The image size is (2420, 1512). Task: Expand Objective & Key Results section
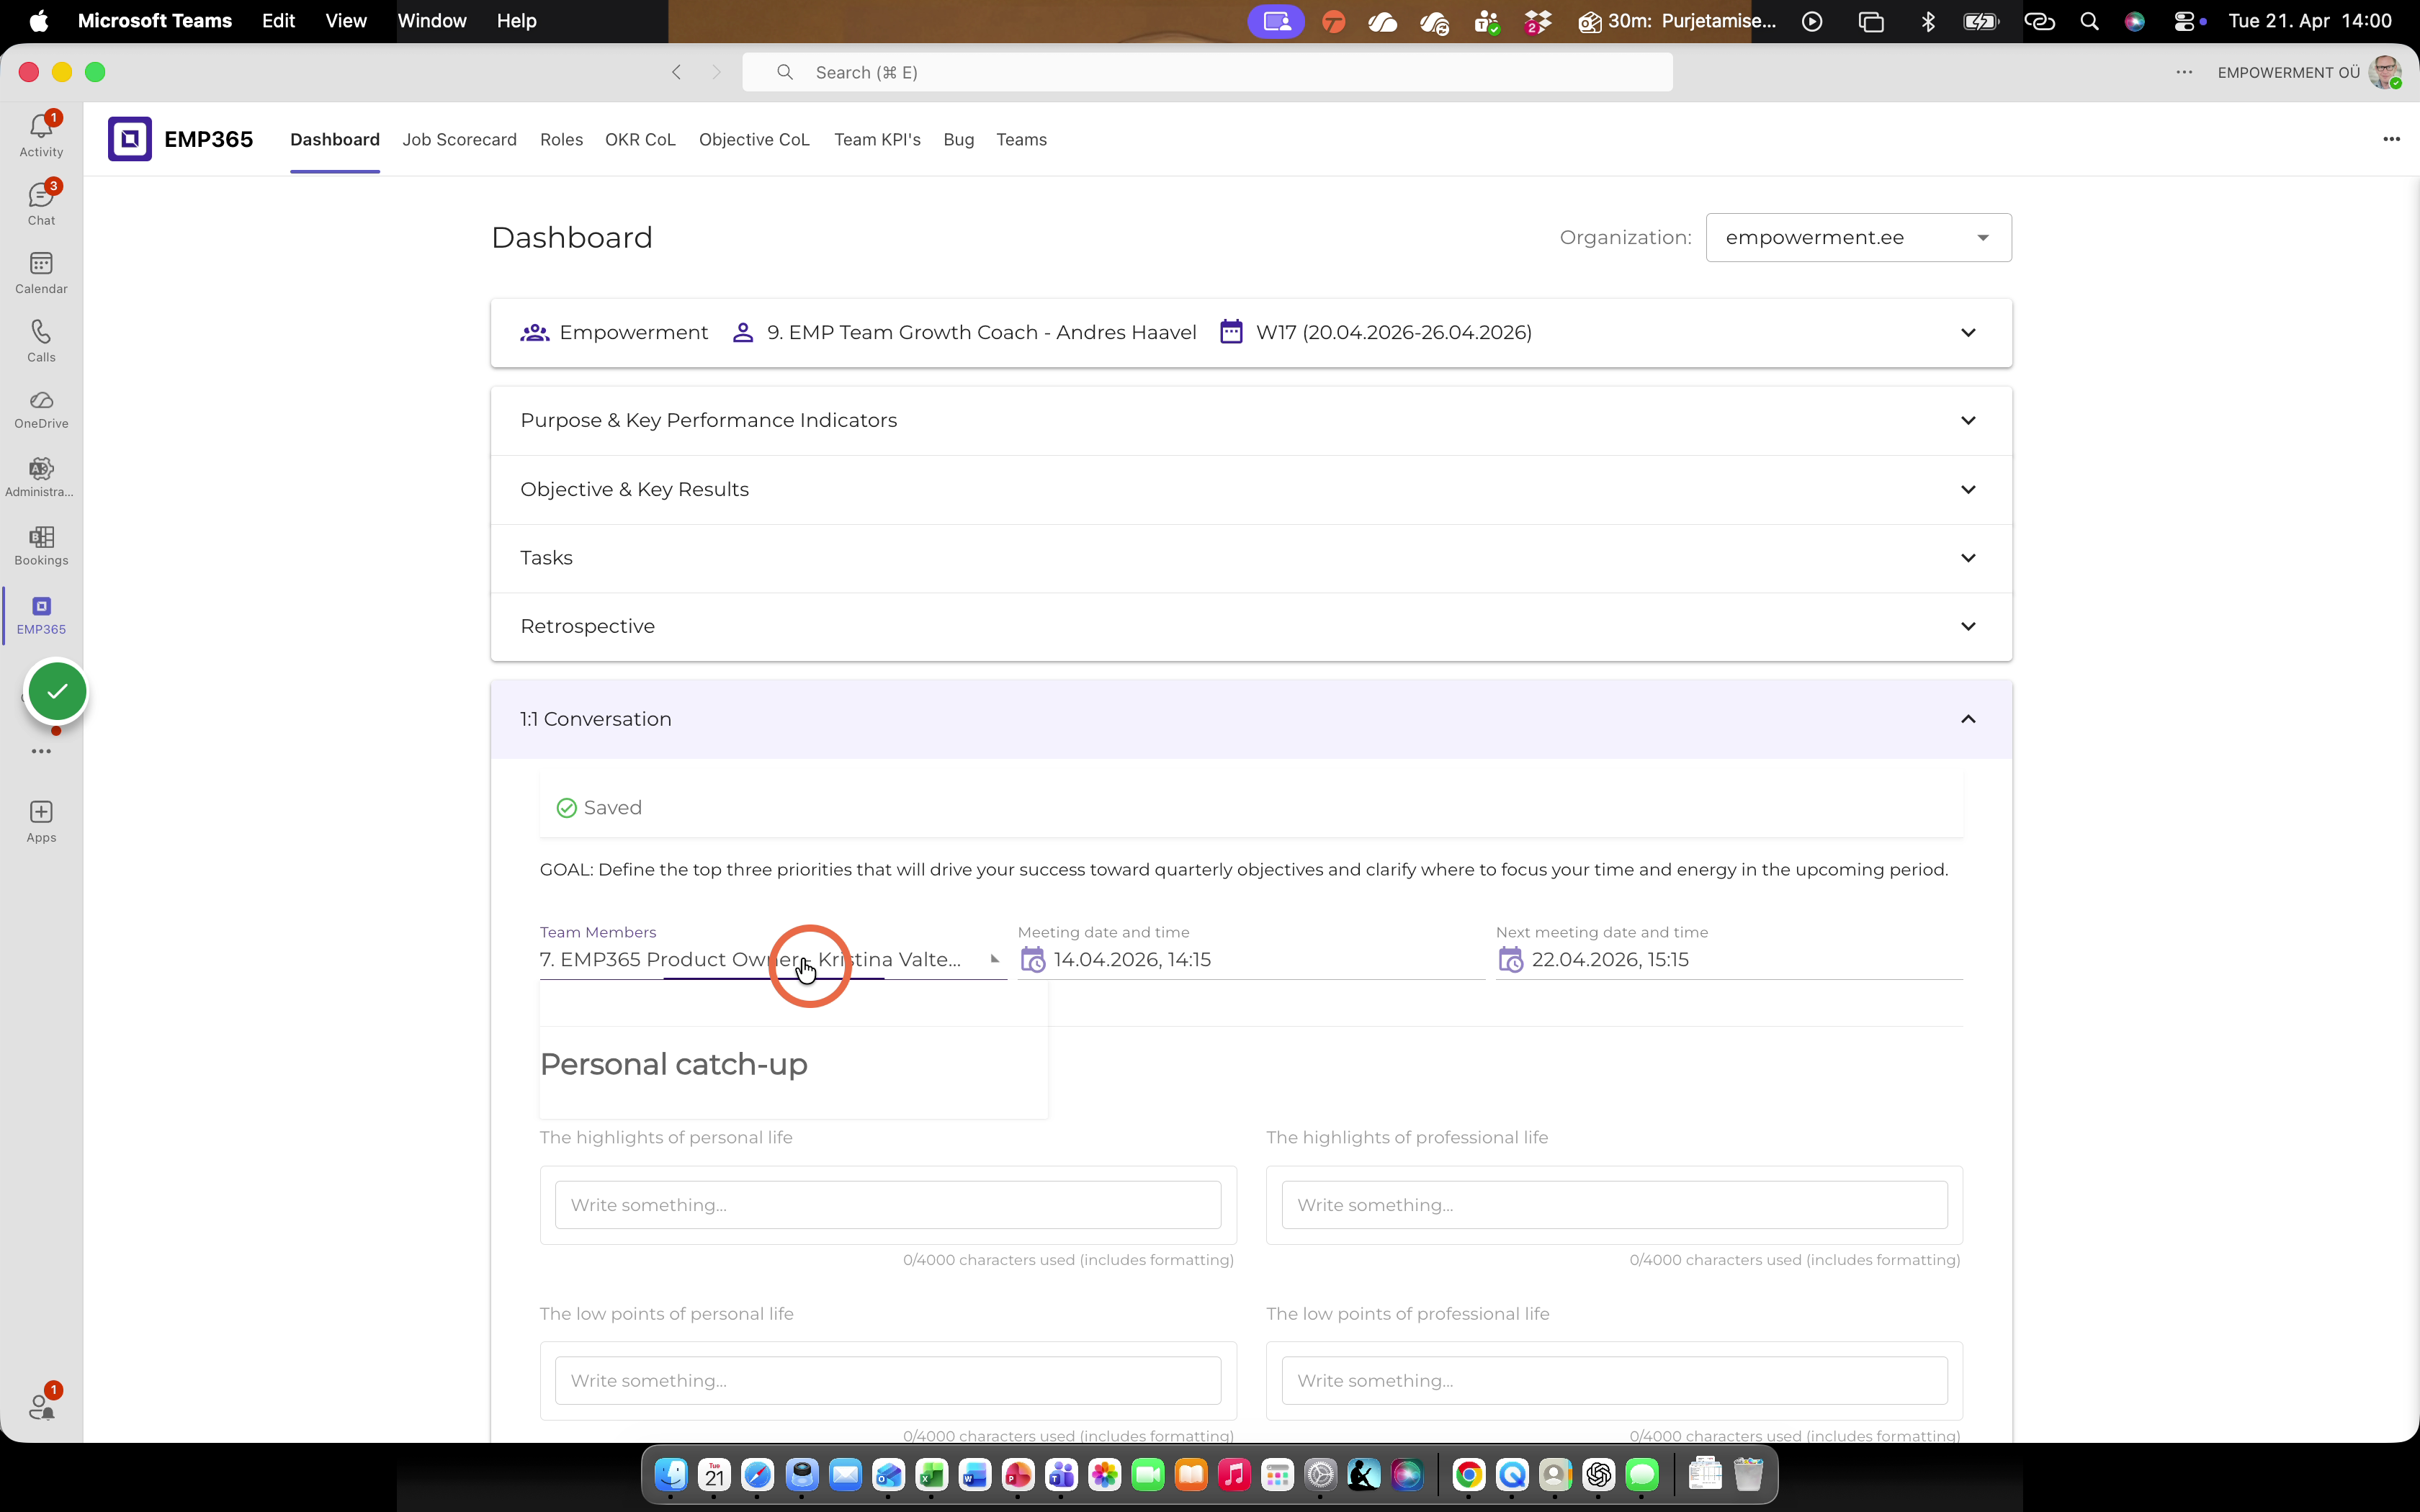(x=1251, y=490)
